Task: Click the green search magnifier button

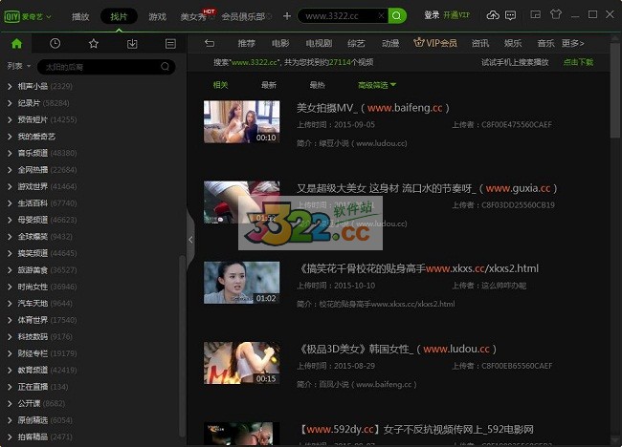Action: point(397,15)
